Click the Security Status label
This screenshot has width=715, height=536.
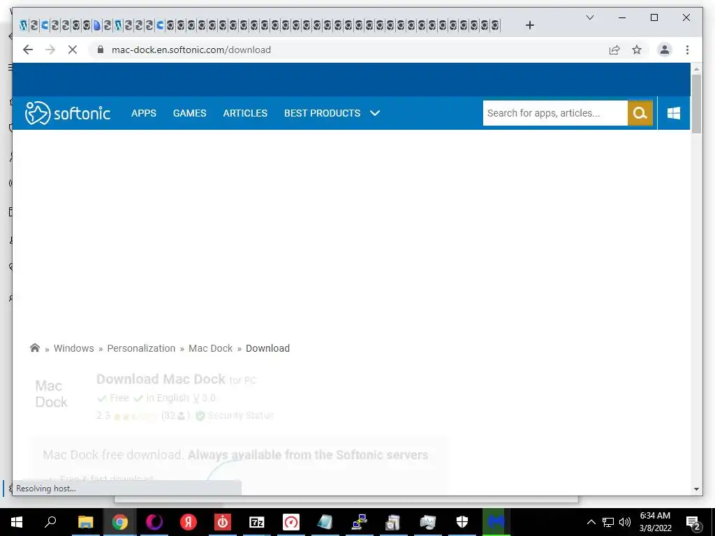click(240, 415)
